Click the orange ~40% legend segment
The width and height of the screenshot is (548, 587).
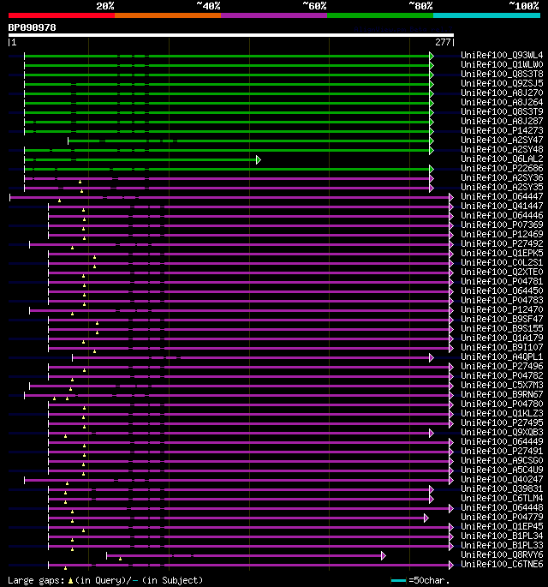point(168,15)
